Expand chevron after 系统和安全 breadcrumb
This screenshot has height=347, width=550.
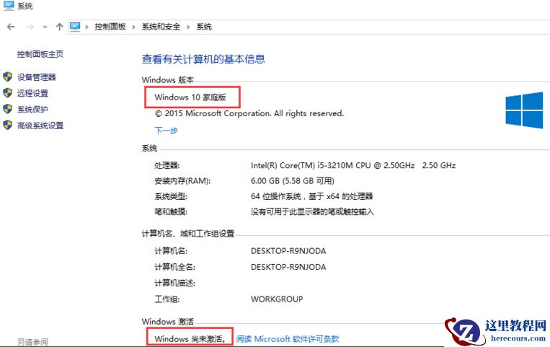click(188, 27)
